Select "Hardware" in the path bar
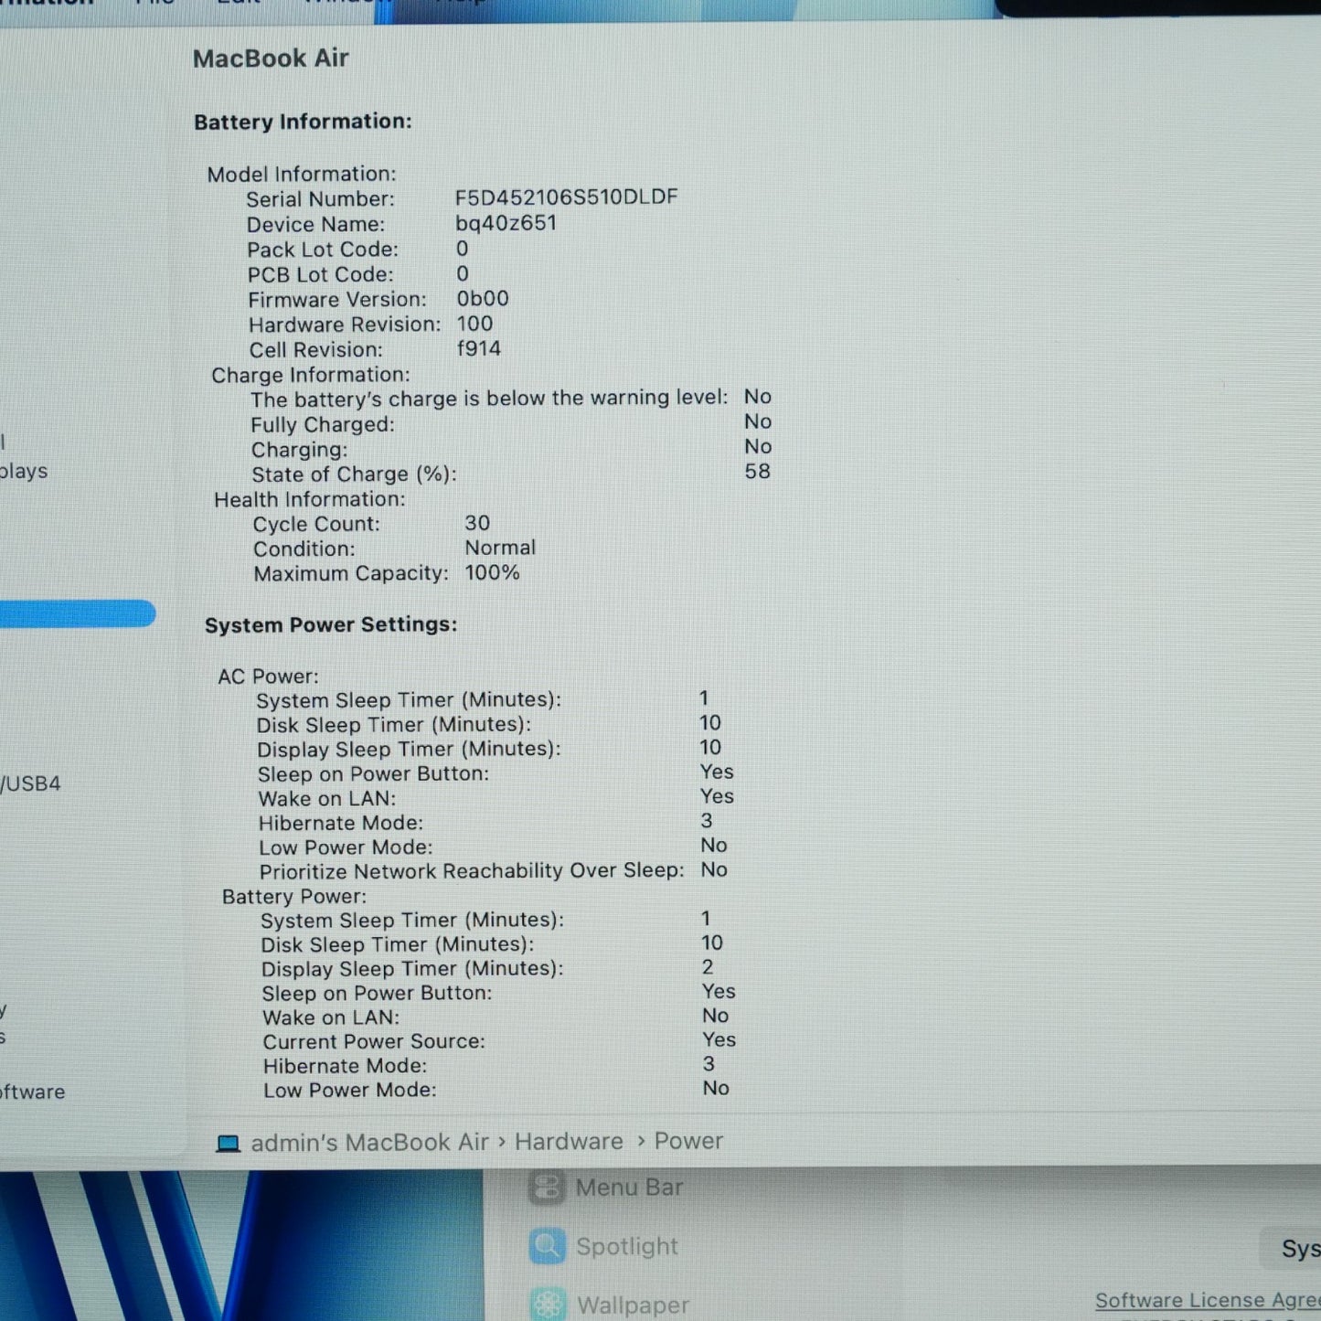Image resolution: width=1321 pixels, height=1321 pixels. coord(569,1141)
